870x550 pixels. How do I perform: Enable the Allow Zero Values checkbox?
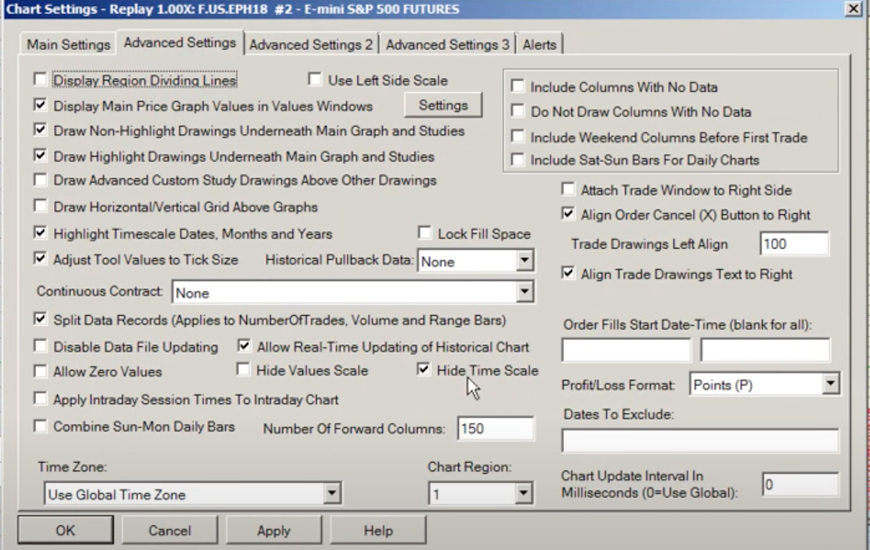40,371
